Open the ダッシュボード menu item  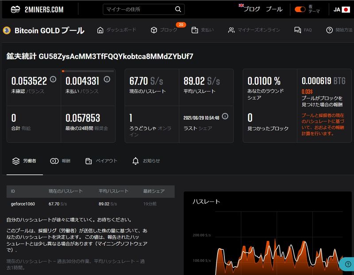[x=116, y=30]
